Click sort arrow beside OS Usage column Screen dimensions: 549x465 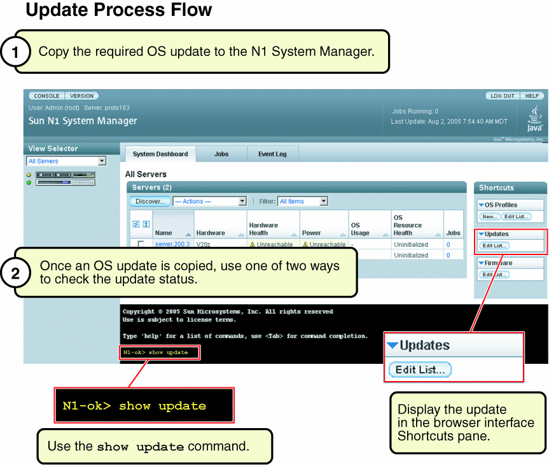pyautogui.click(x=386, y=234)
